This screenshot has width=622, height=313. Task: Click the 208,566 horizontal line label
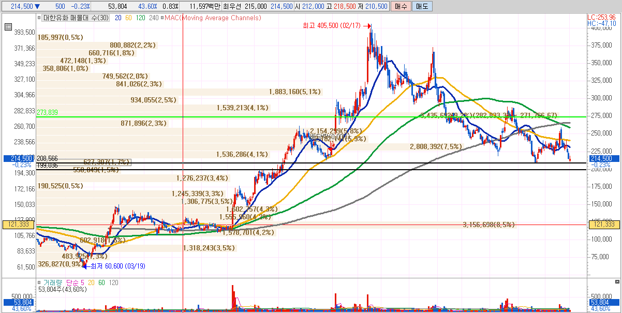tap(48, 159)
